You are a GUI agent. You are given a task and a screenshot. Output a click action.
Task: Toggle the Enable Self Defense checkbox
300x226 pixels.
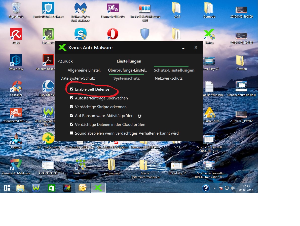[x=71, y=89]
